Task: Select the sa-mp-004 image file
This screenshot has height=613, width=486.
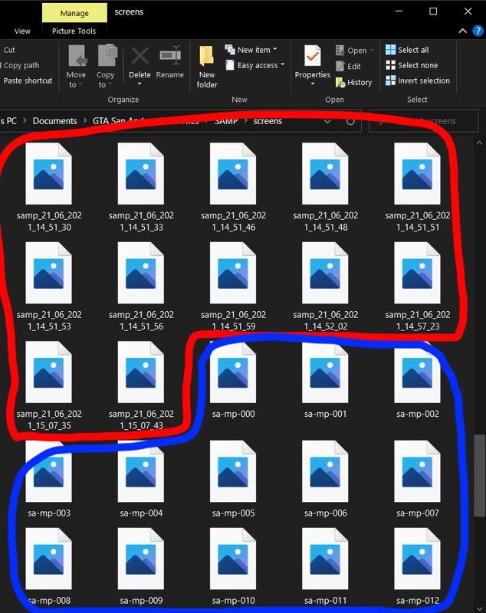Action: click(141, 480)
